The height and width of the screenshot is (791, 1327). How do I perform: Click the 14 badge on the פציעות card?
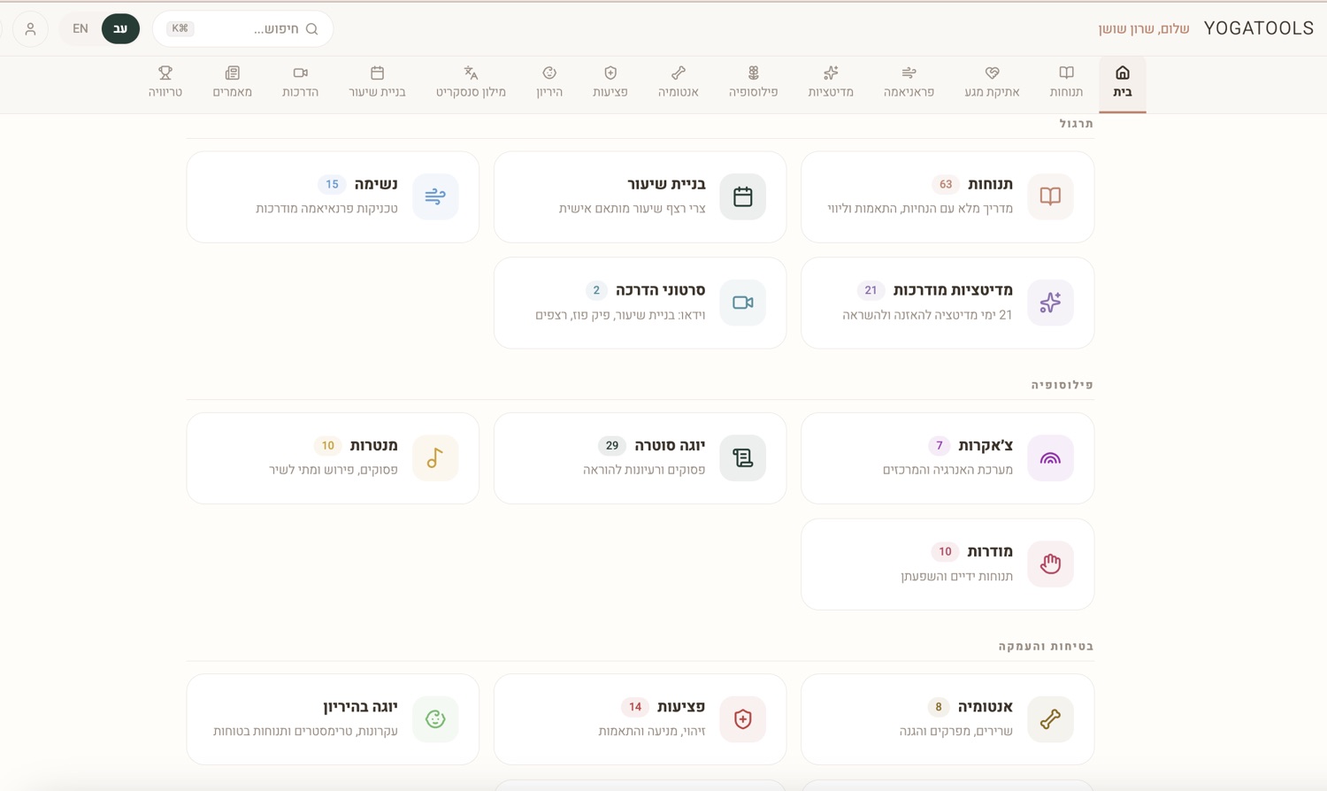[634, 707]
